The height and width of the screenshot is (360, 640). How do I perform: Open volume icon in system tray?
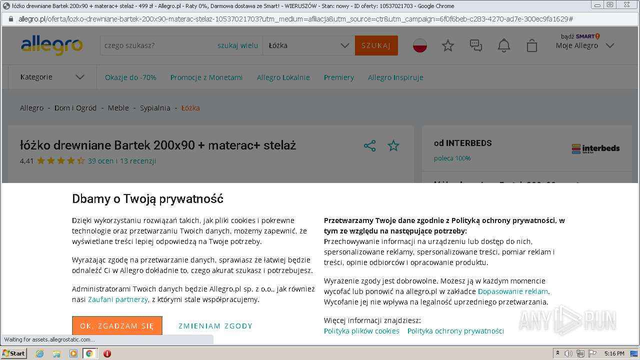point(568,353)
